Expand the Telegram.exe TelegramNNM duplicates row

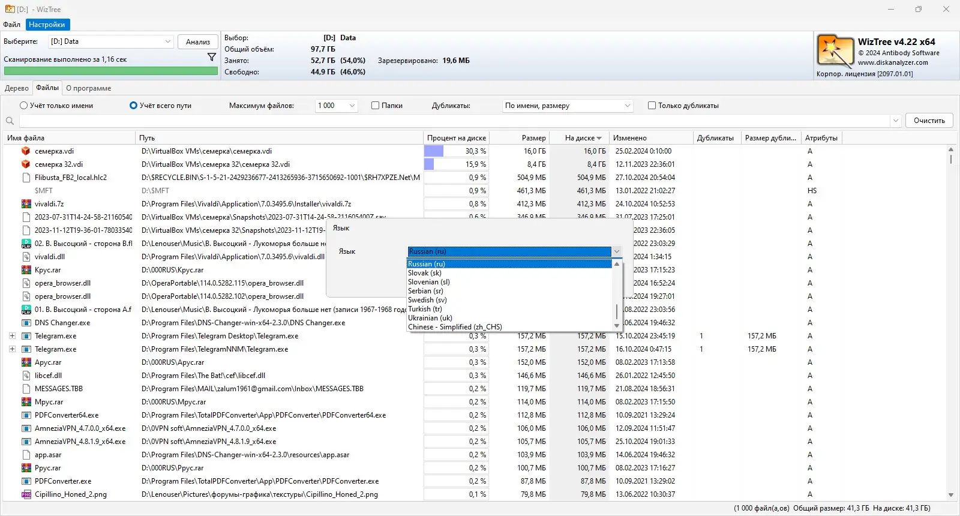pos(12,349)
